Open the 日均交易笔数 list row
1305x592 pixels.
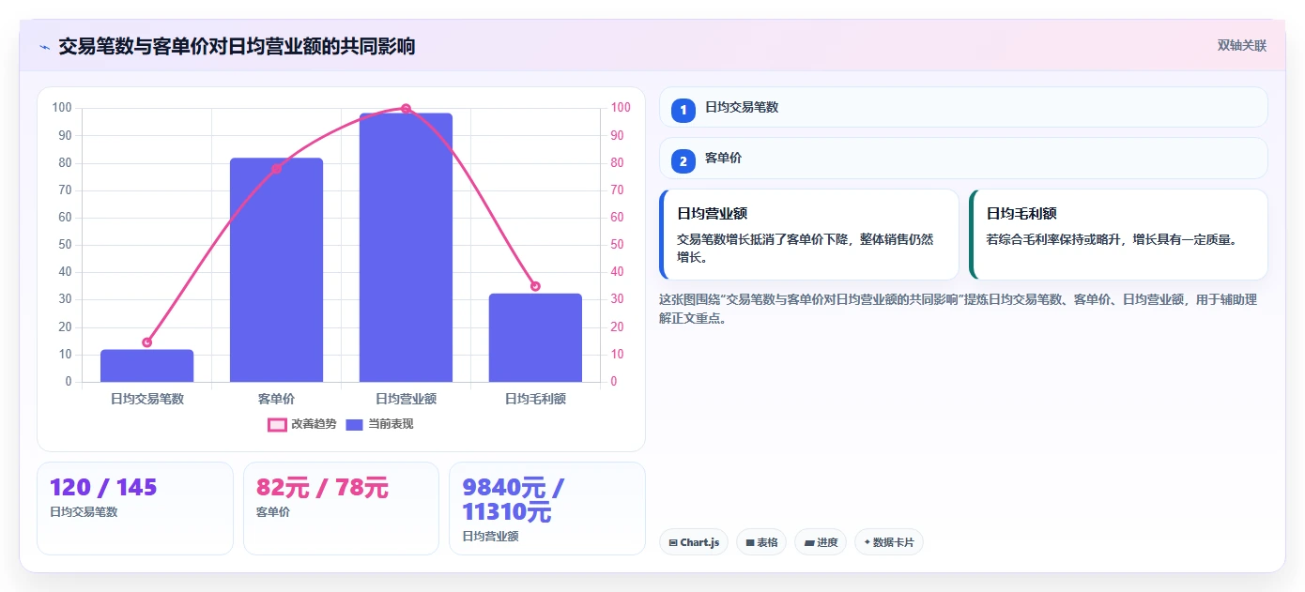(963, 107)
